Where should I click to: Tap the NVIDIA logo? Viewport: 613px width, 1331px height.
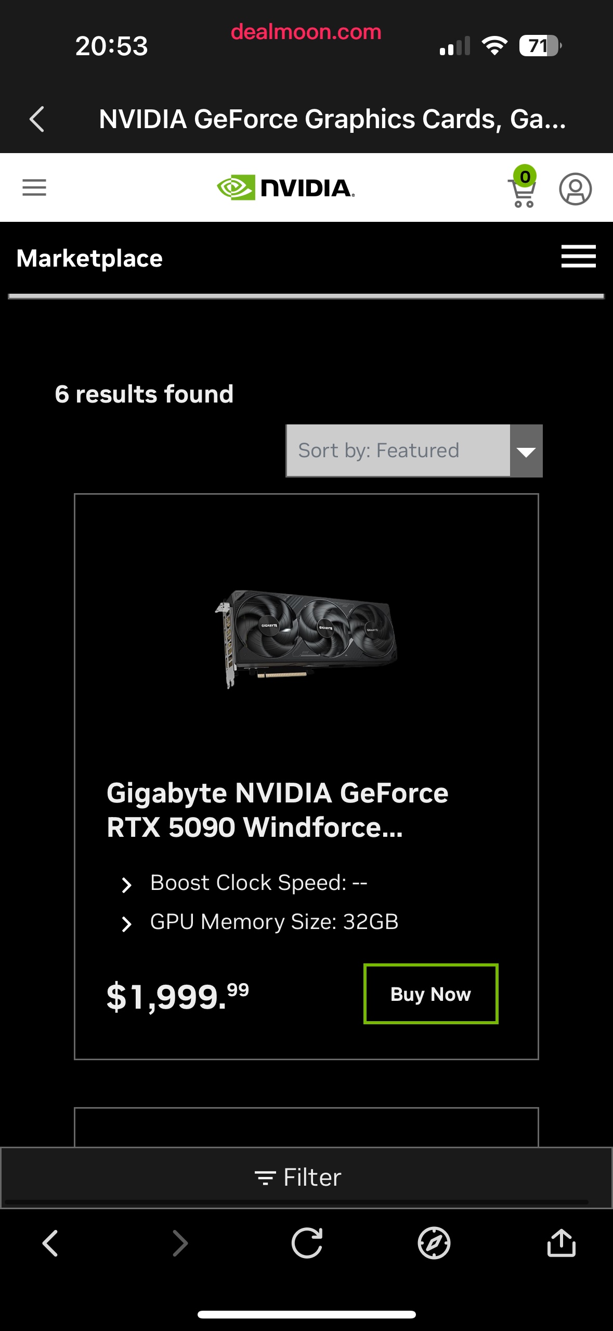[x=285, y=187]
